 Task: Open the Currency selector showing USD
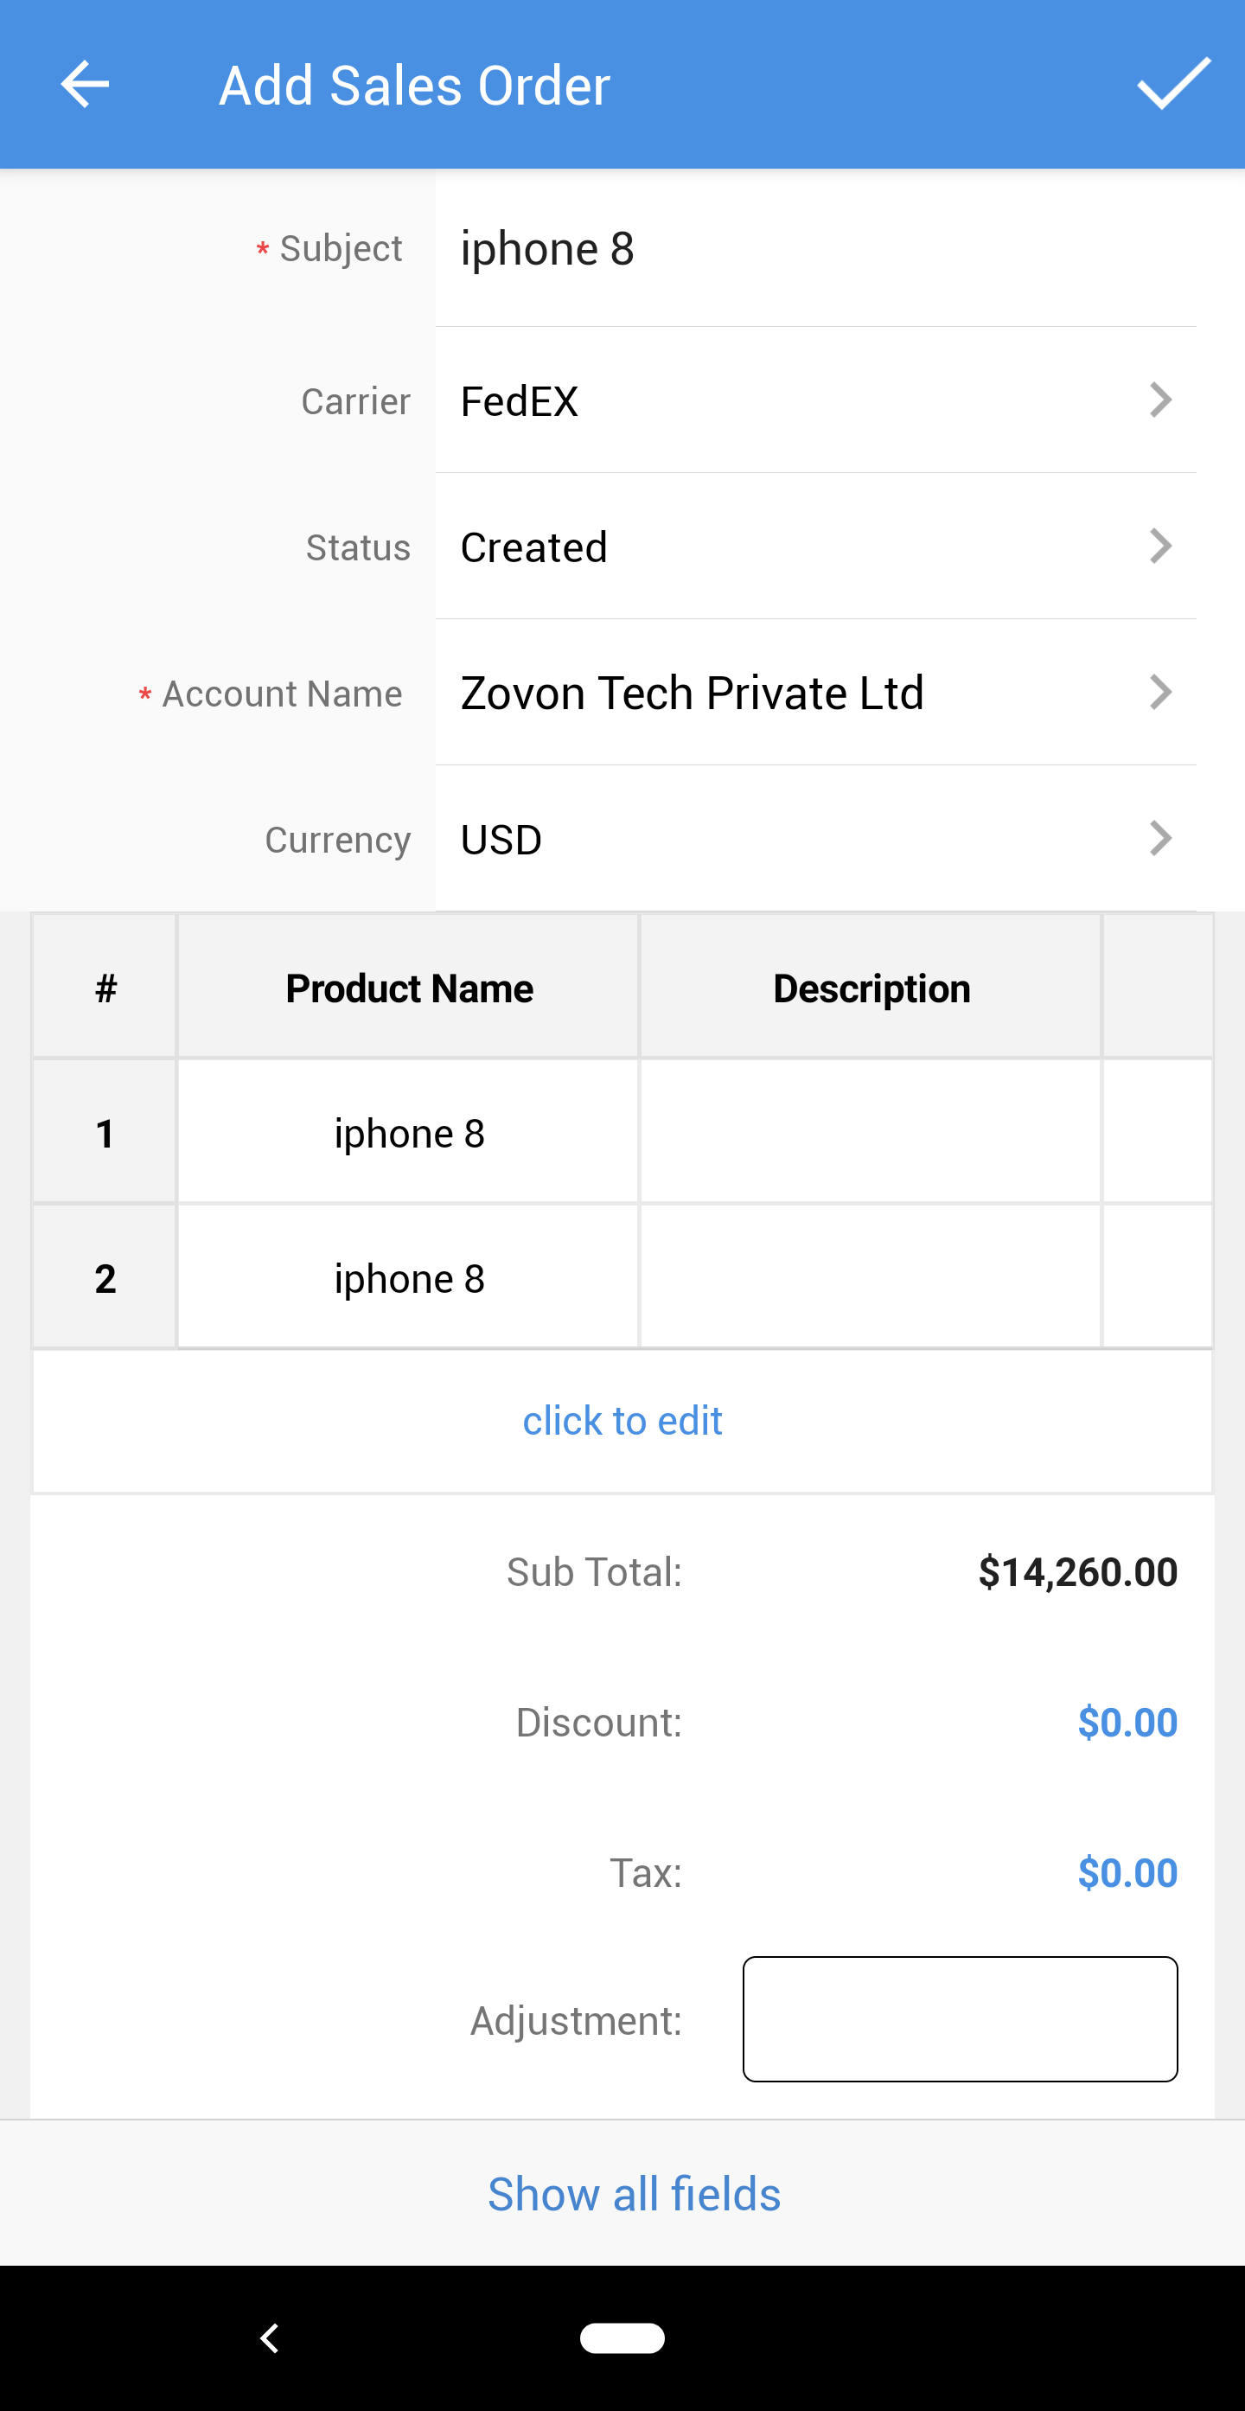(x=814, y=840)
